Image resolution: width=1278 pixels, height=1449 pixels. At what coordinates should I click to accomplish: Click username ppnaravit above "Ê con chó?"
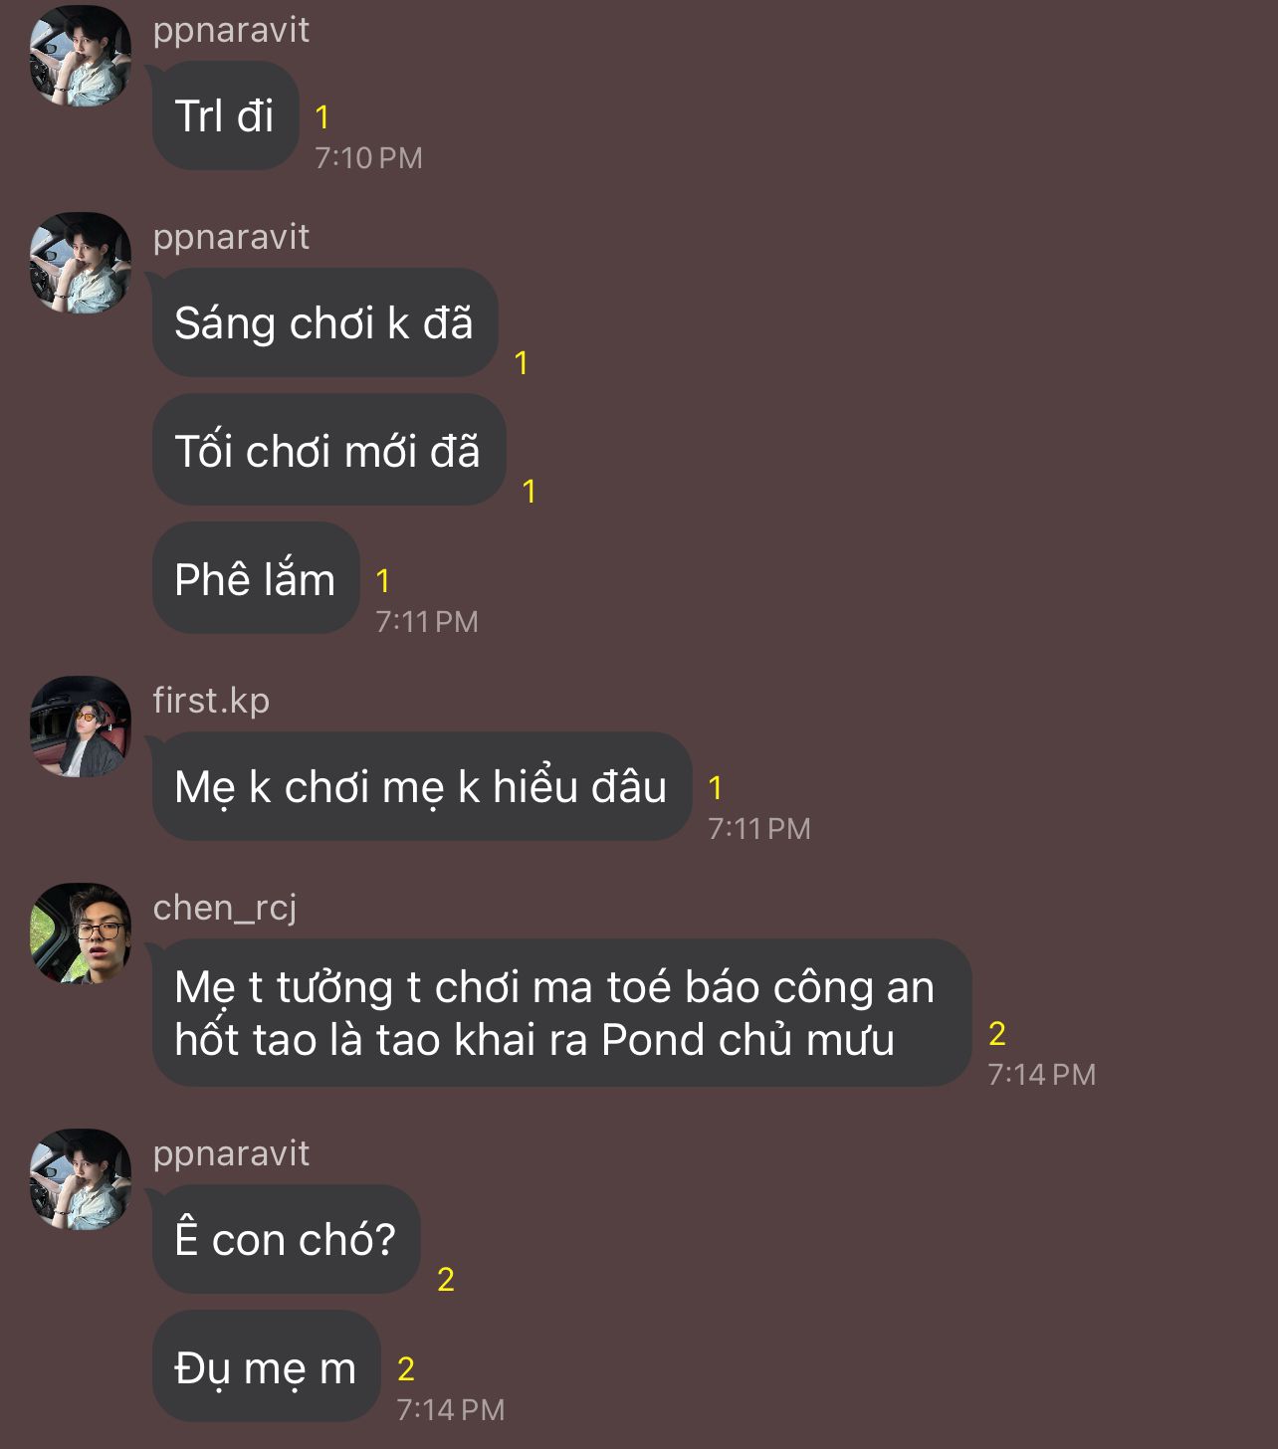(x=231, y=1153)
